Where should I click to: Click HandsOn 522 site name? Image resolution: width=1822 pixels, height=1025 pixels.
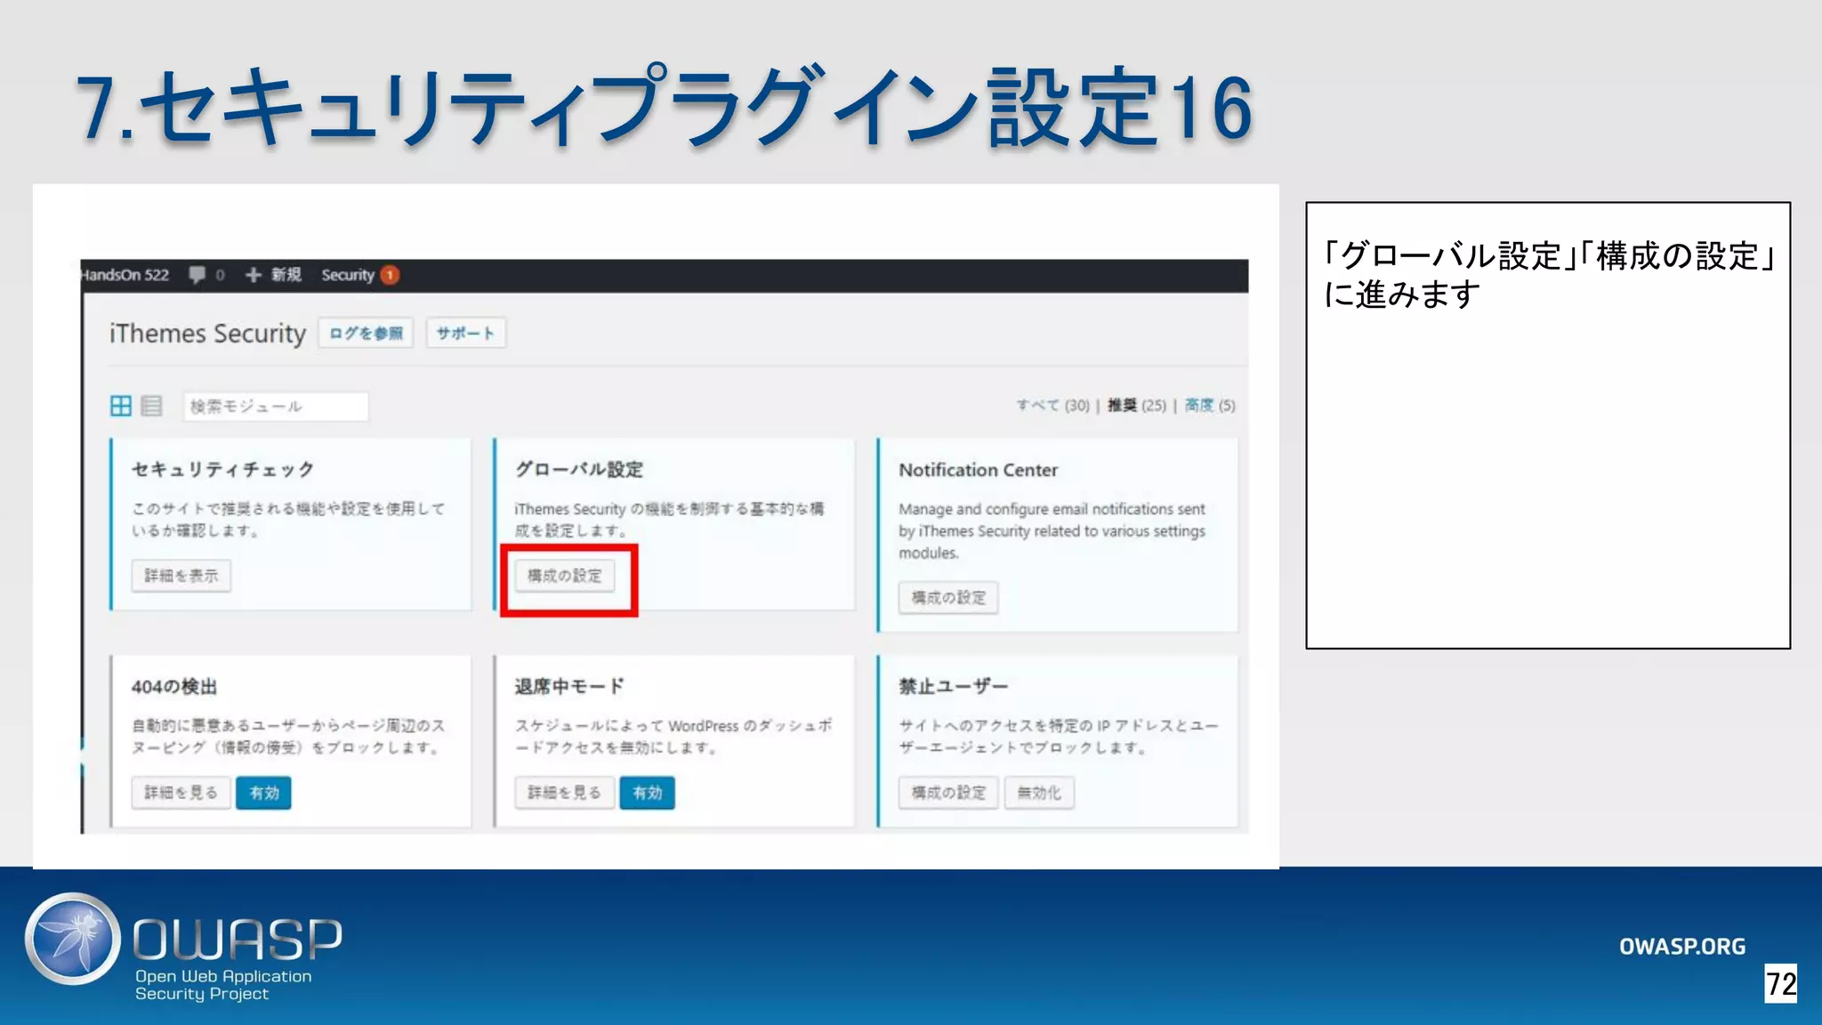click(x=125, y=275)
